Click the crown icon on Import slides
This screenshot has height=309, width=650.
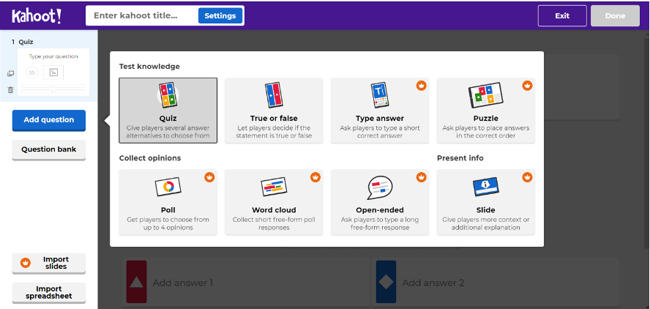[x=26, y=263]
